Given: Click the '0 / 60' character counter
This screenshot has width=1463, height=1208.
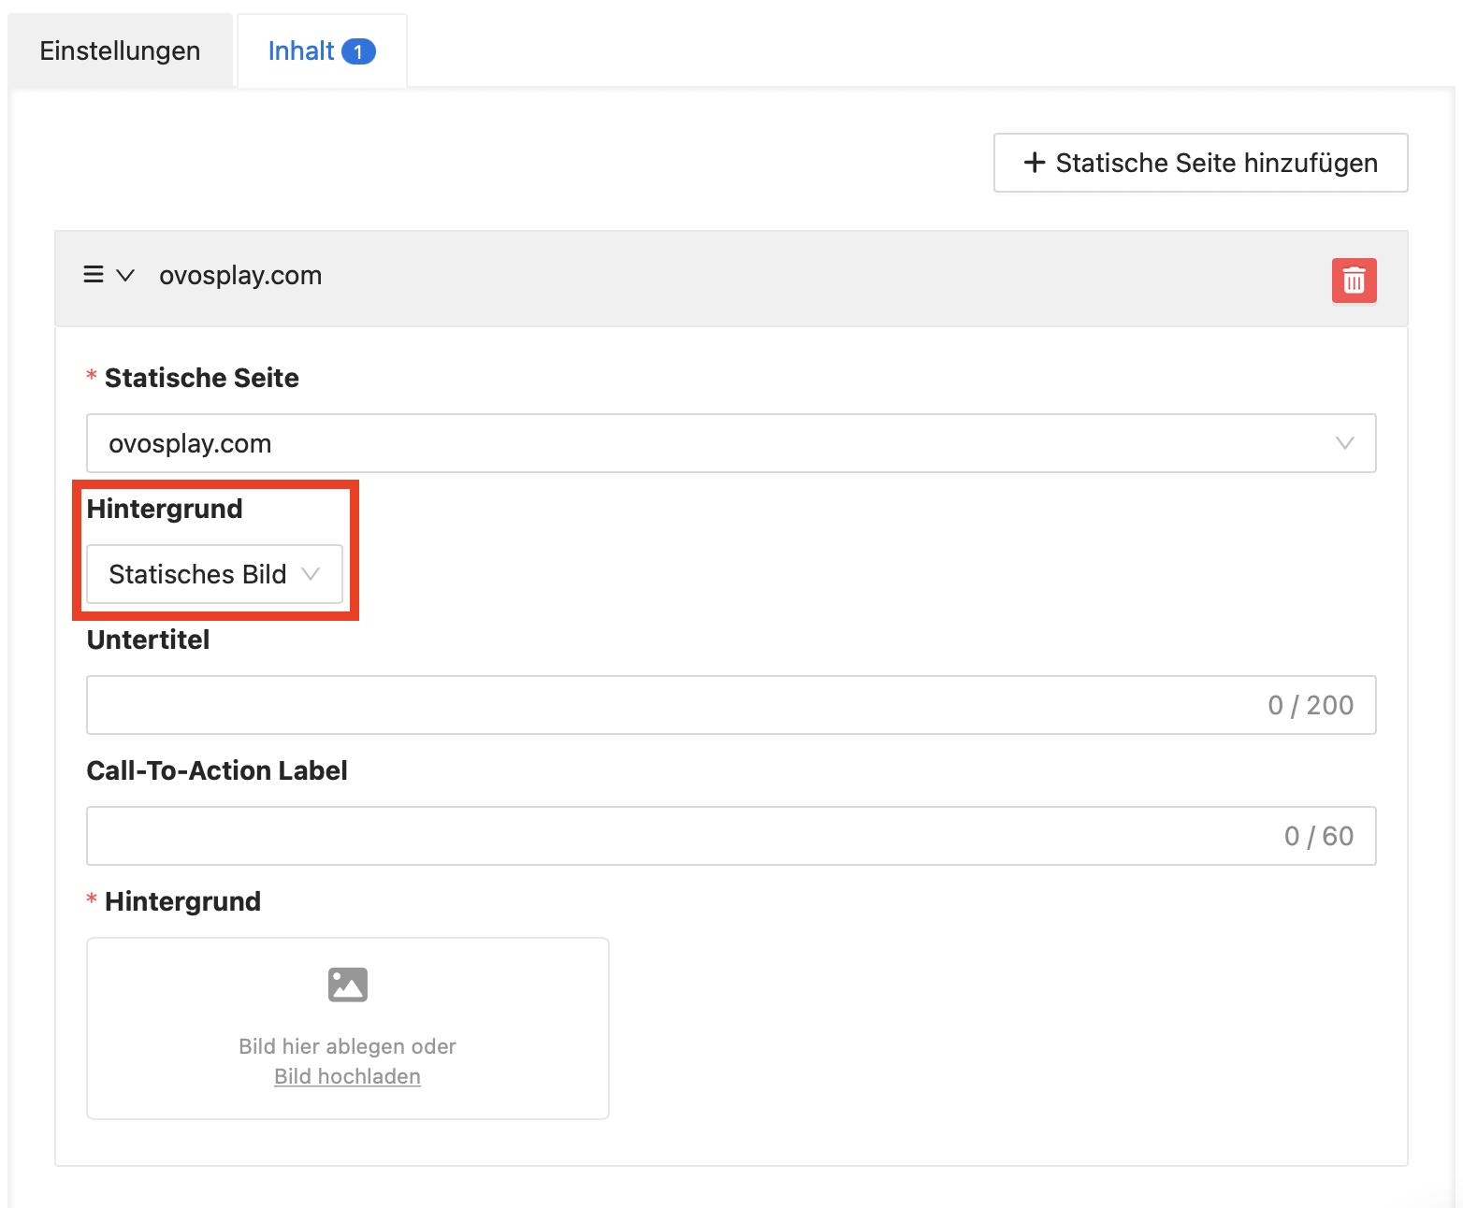Looking at the screenshot, I should tap(1319, 836).
